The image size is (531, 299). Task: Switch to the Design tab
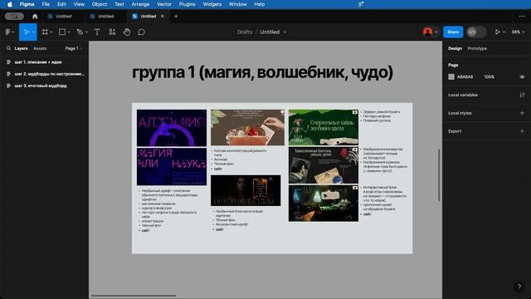pos(455,48)
